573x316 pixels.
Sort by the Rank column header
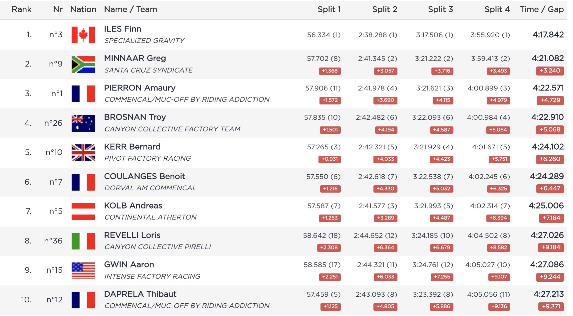pyautogui.click(x=22, y=9)
